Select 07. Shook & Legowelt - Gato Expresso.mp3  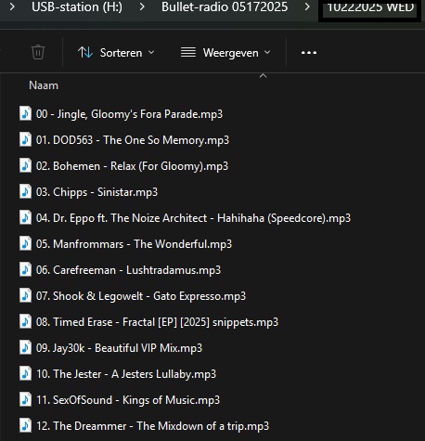(x=141, y=296)
